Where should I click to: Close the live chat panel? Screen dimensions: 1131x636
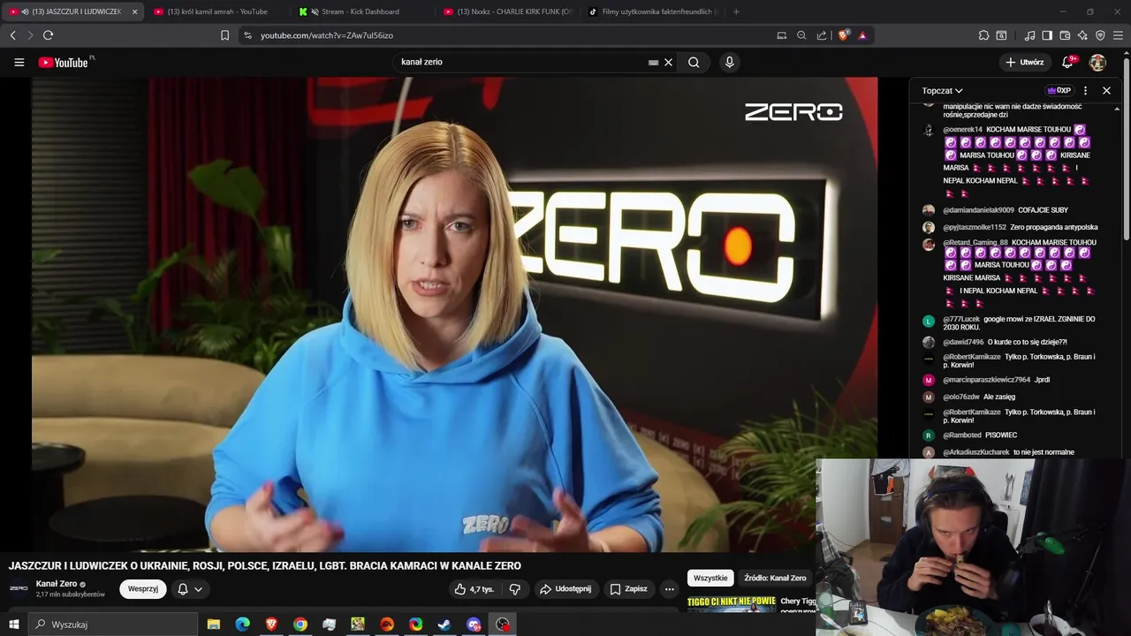click(1106, 90)
